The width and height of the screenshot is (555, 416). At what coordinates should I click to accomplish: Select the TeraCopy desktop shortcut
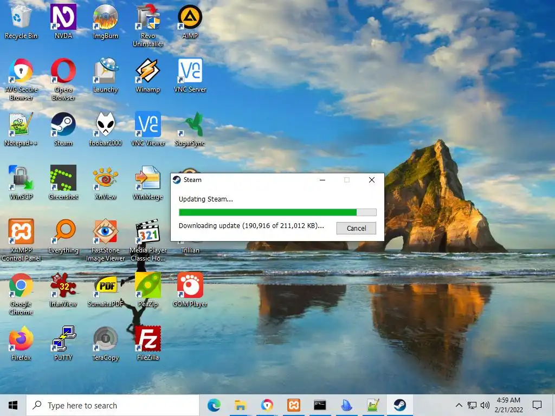tap(106, 343)
